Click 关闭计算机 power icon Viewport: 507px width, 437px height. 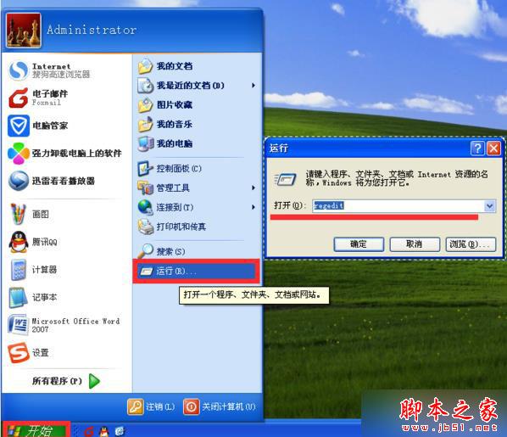[x=192, y=406]
